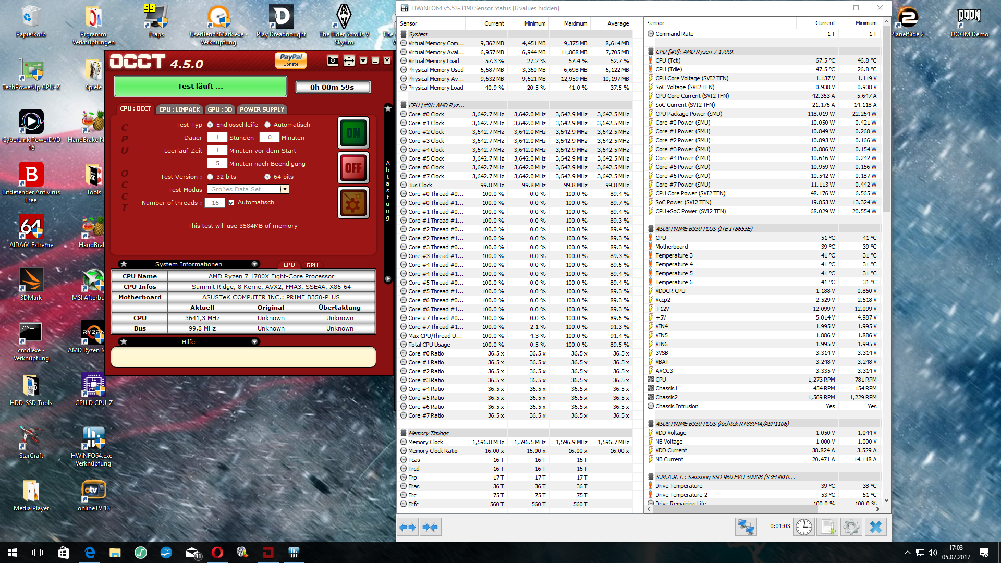Switch to CPU : LINPACK tab
This screenshot has height=563, width=1001.
[179, 109]
